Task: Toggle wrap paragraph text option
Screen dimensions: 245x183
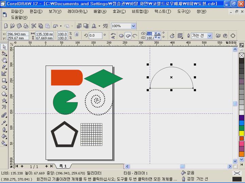Action: [x=180, y=36]
